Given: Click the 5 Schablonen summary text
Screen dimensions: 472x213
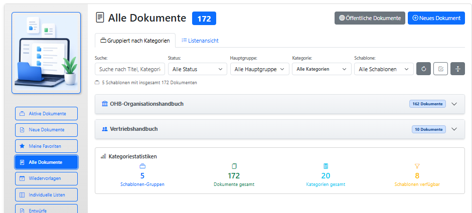Looking at the screenshot, I should tap(149, 82).
